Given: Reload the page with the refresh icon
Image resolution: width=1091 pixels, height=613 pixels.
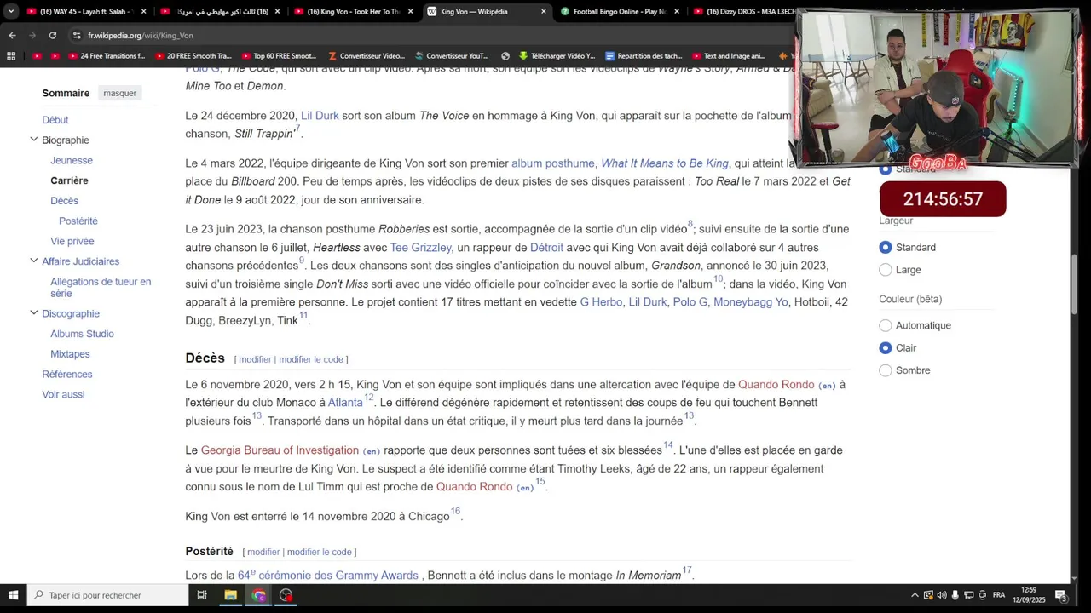Looking at the screenshot, I should tap(53, 35).
